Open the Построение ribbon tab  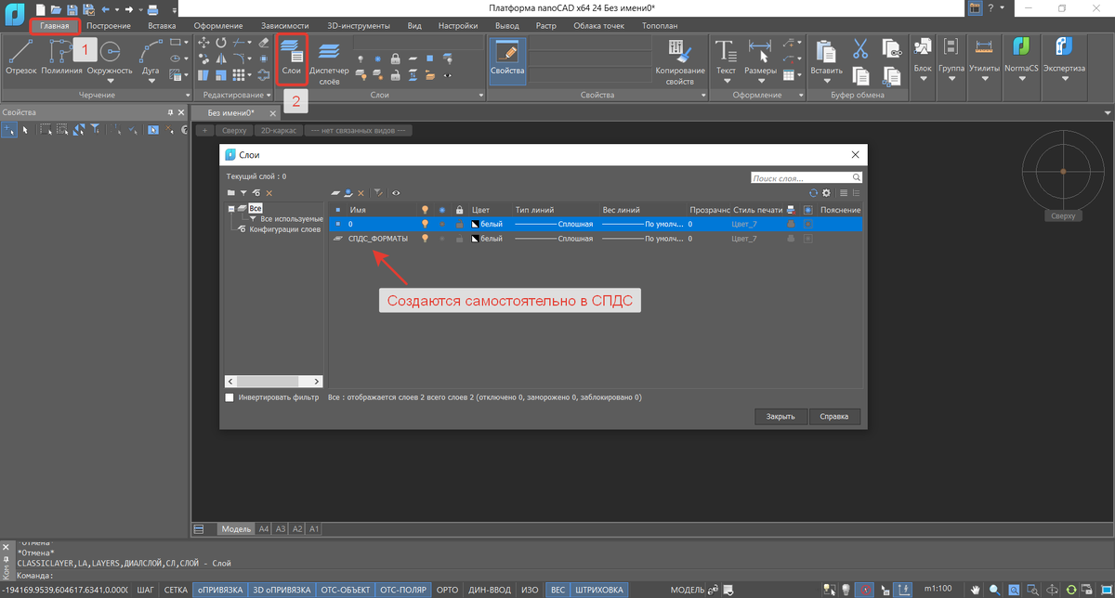click(109, 26)
